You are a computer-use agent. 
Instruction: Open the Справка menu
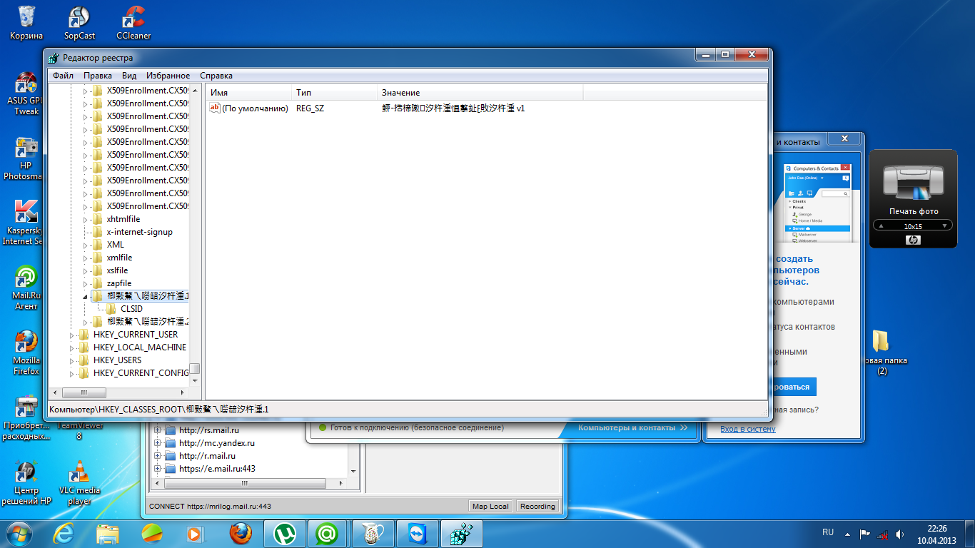coord(216,76)
